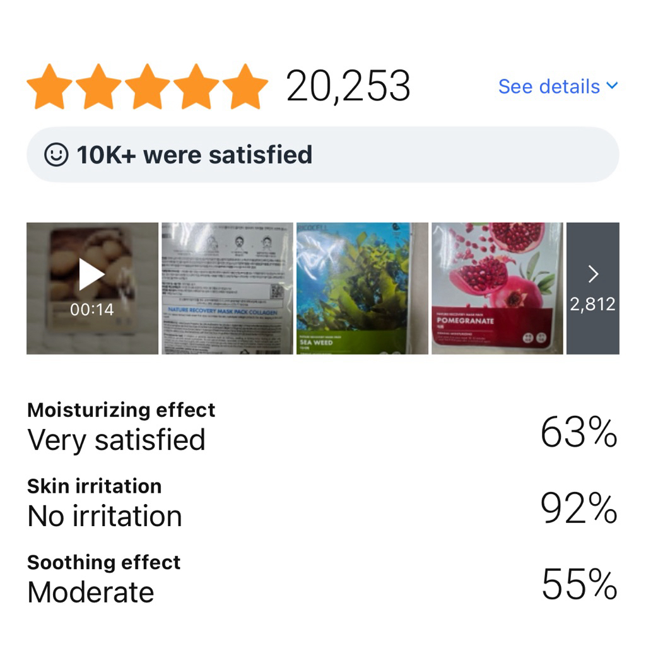Click the 20,253 review count
The width and height of the screenshot is (646, 646).
pyautogui.click(x=348, y=86)
